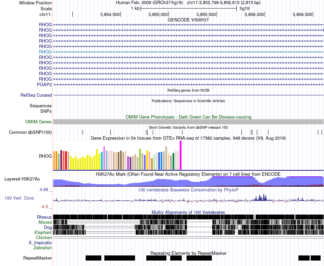Open the GTEx Gene Expression track title
Screen dimensions: 324x266
(x=188, y=138)
